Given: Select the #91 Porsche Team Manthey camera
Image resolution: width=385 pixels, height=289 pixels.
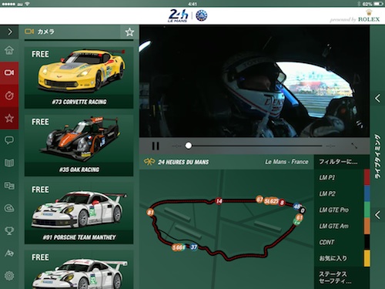Looking at the screenshot, I should (79, 213).
